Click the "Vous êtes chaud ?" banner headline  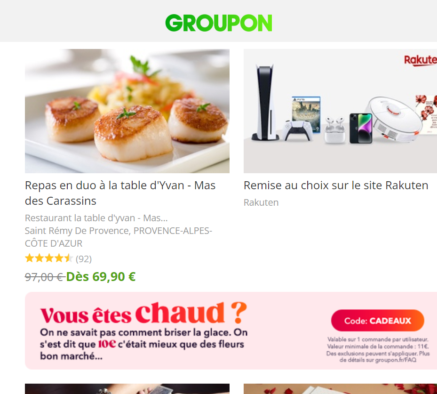[143, 313]
